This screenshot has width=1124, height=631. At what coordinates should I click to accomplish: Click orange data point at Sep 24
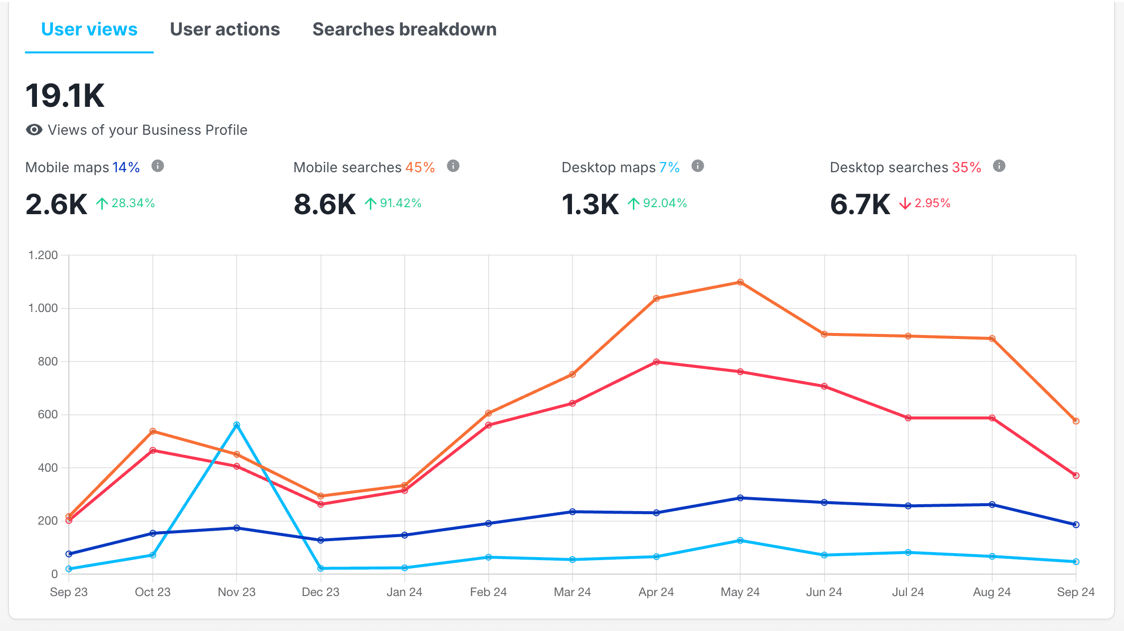pyautogui.click(x=1076, y=421)
